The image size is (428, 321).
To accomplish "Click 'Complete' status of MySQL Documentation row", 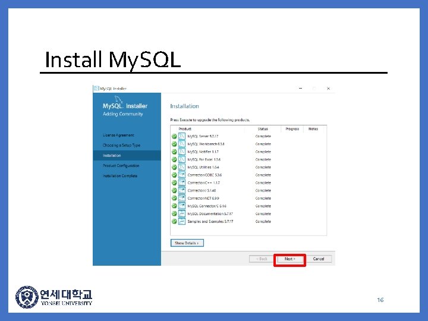I will pos(263,214).
